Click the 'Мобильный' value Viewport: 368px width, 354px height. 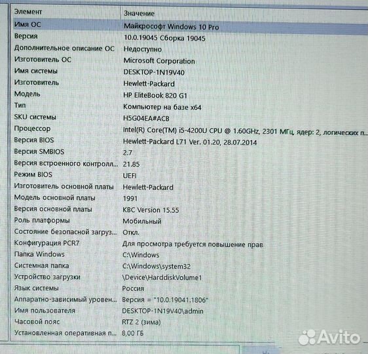click(x=142, y=222)
